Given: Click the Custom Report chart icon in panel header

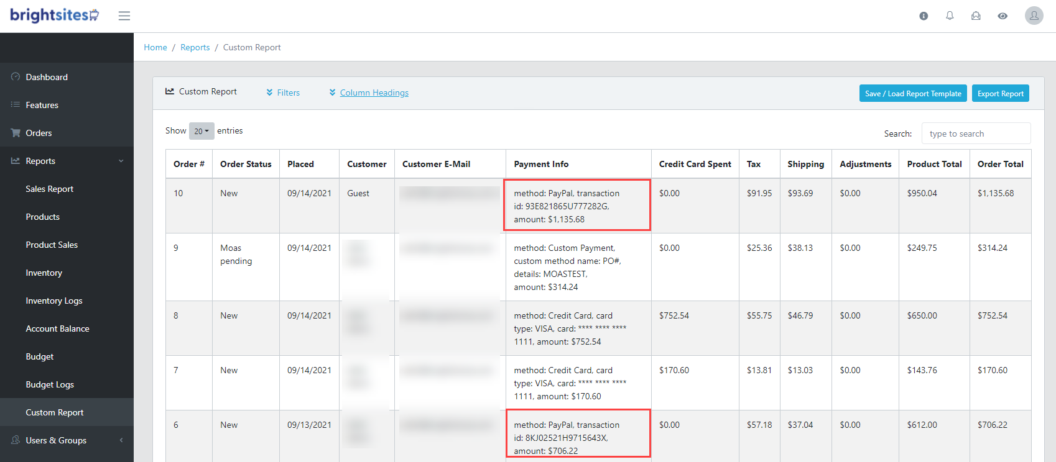Looking at the screenshot, I should click(170, 91).
